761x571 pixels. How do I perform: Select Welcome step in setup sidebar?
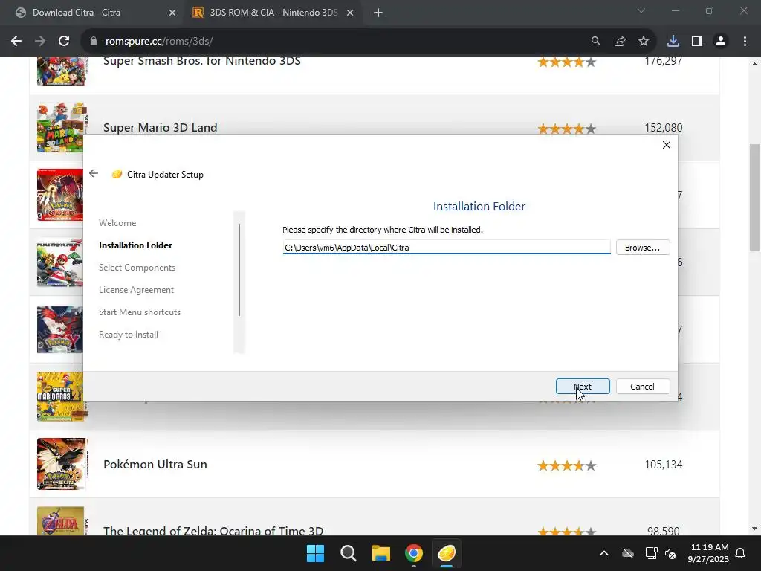point(117,223)
